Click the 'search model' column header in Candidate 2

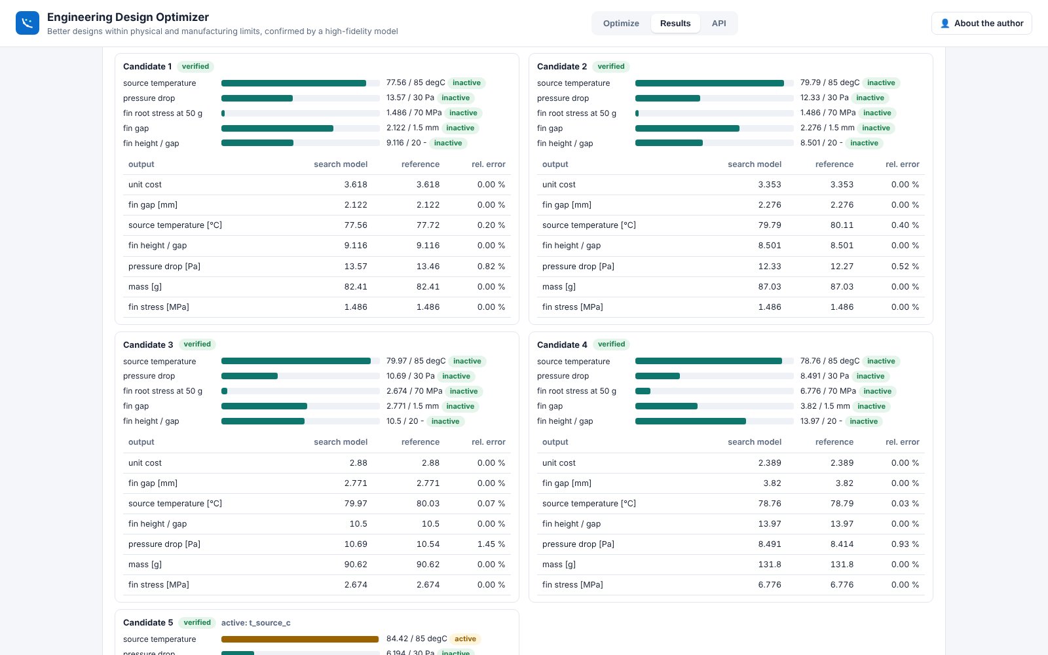pos(755,164)
